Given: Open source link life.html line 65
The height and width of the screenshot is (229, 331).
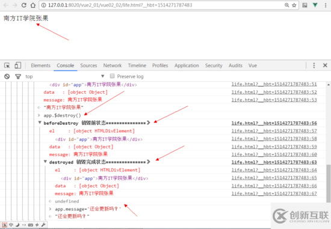Looking at the screenshot, I should coord(274,178).
